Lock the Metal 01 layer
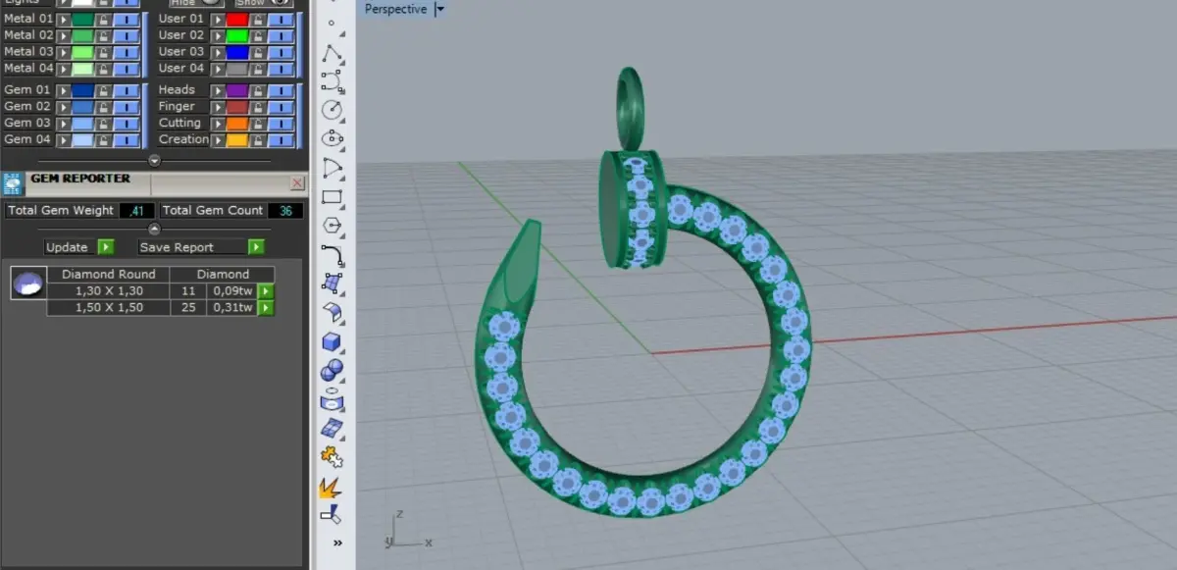The width and height of the screenshot is (1177, 570). point(102,19)
